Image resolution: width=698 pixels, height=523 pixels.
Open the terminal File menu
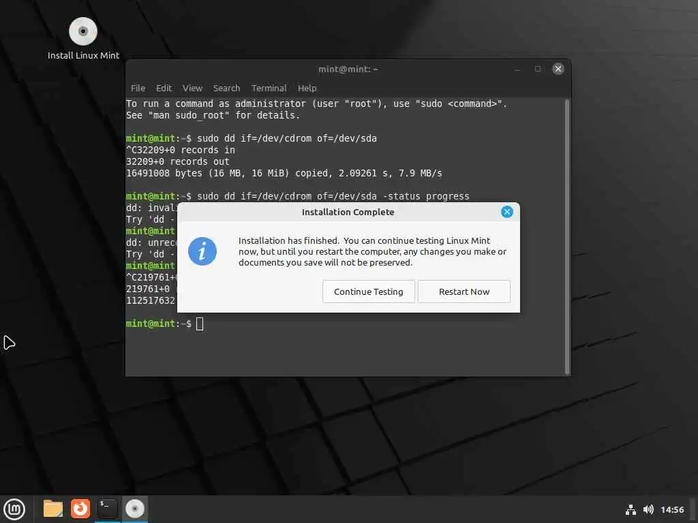(x=138, y=88)
